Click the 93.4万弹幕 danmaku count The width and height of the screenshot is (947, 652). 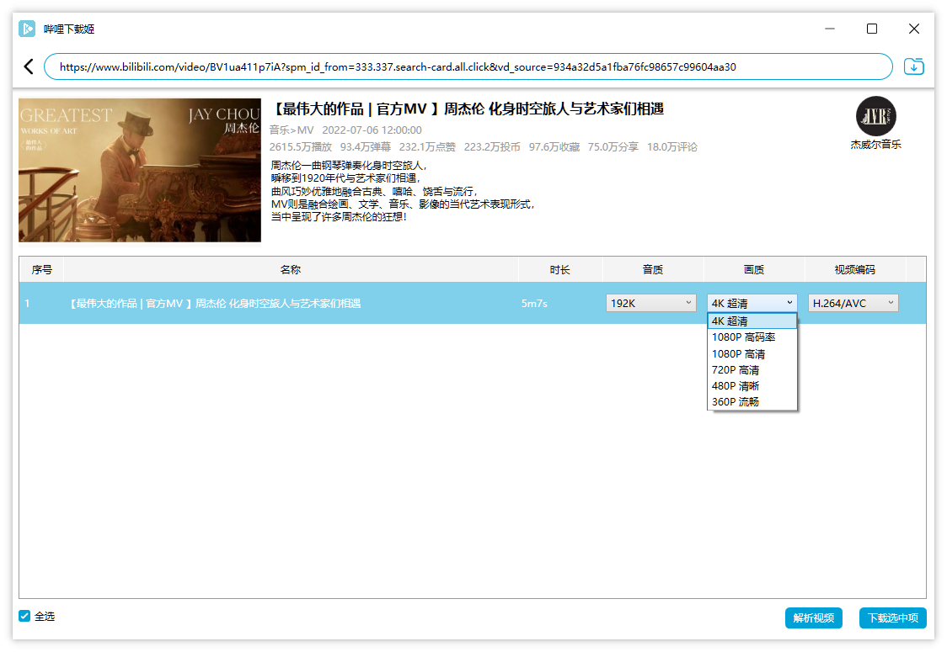366,146
